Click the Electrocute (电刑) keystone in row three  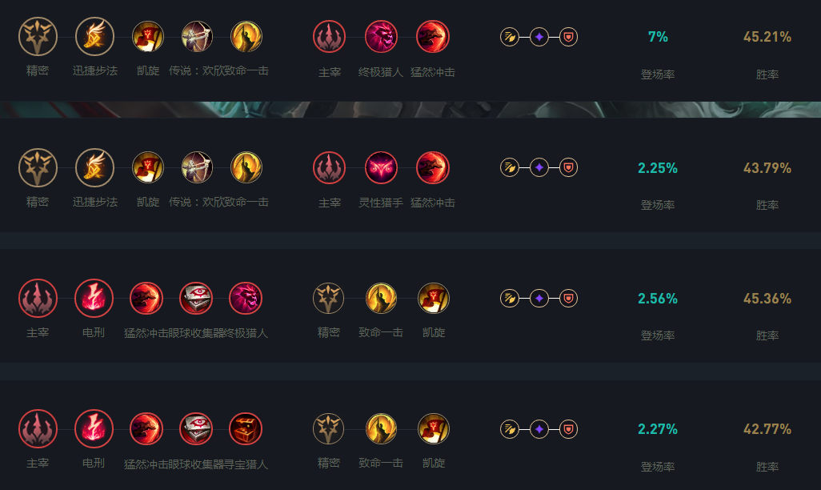pyautogui.click(x=94, y=297)
